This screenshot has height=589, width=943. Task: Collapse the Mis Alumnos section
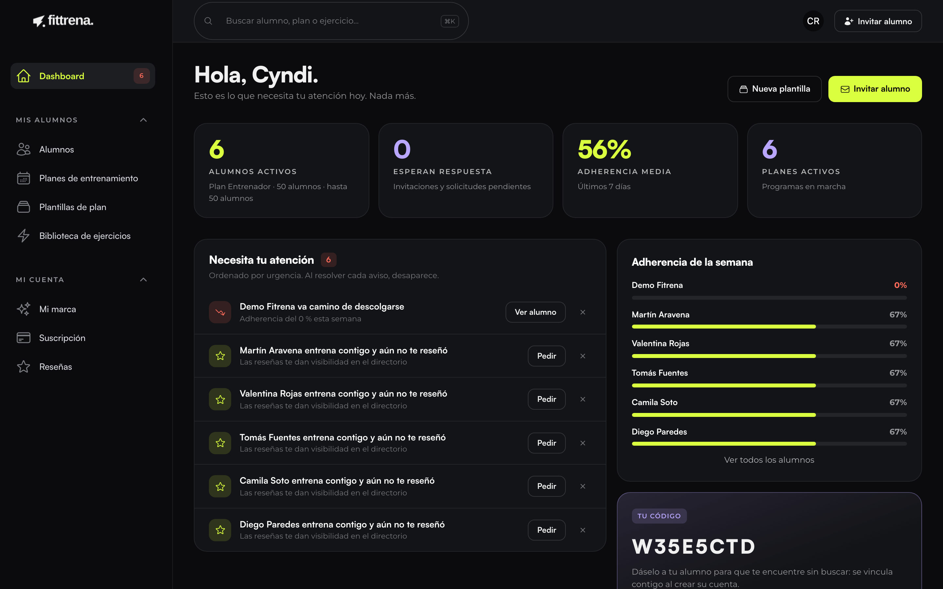click(143, 120)
